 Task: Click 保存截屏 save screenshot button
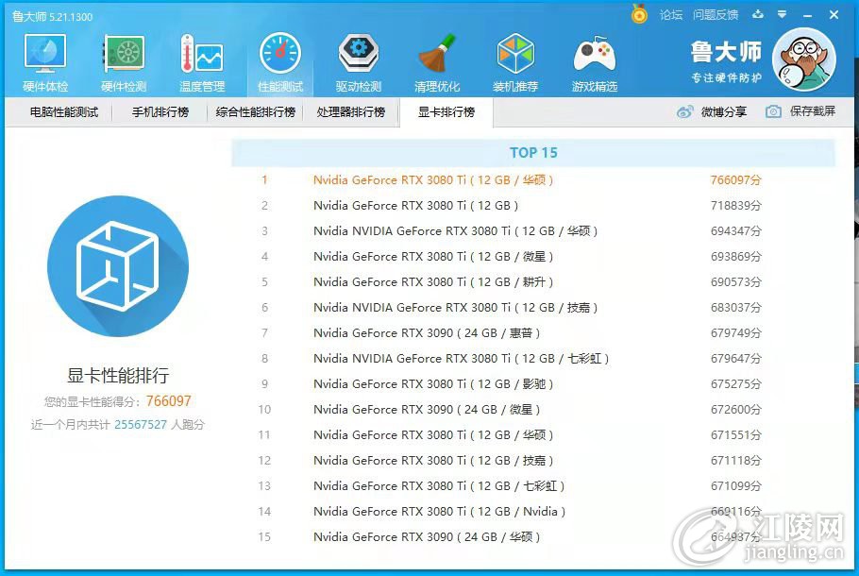[x=800, y=111]
